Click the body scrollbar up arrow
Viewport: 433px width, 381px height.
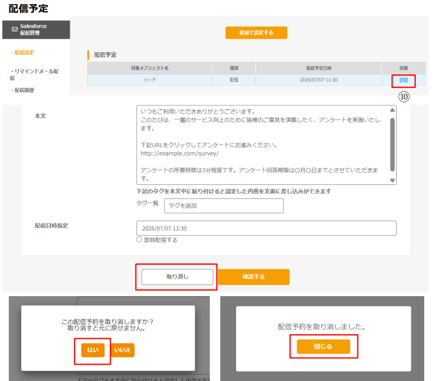tap(392, 110)
